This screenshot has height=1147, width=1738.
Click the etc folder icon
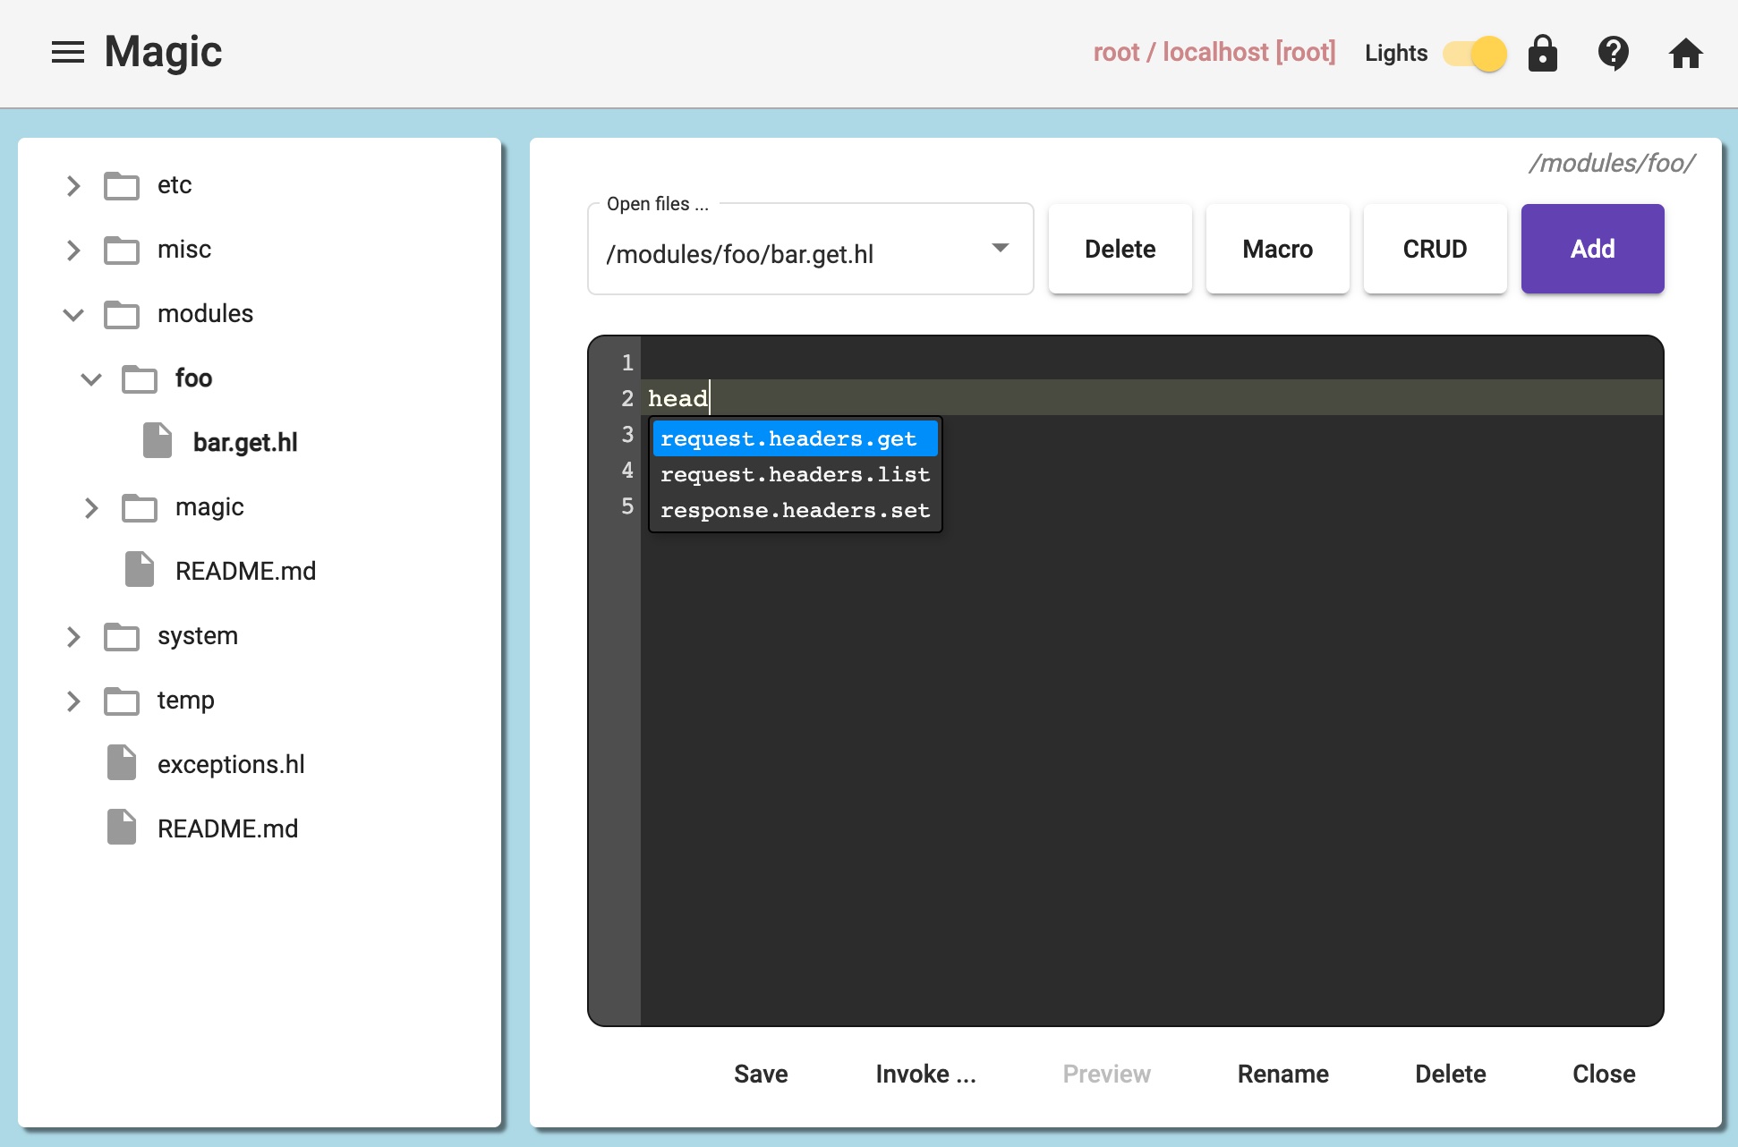pos(122,185)
